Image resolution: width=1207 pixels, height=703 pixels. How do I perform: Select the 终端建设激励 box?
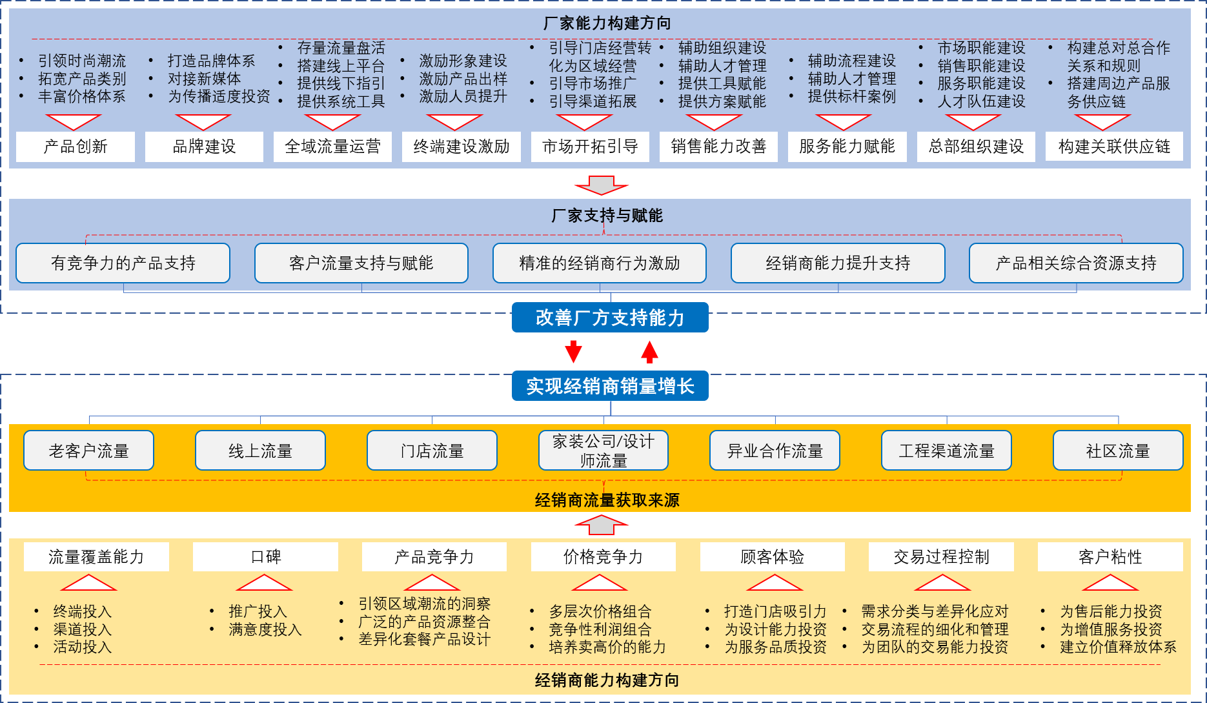pos(462,147)
